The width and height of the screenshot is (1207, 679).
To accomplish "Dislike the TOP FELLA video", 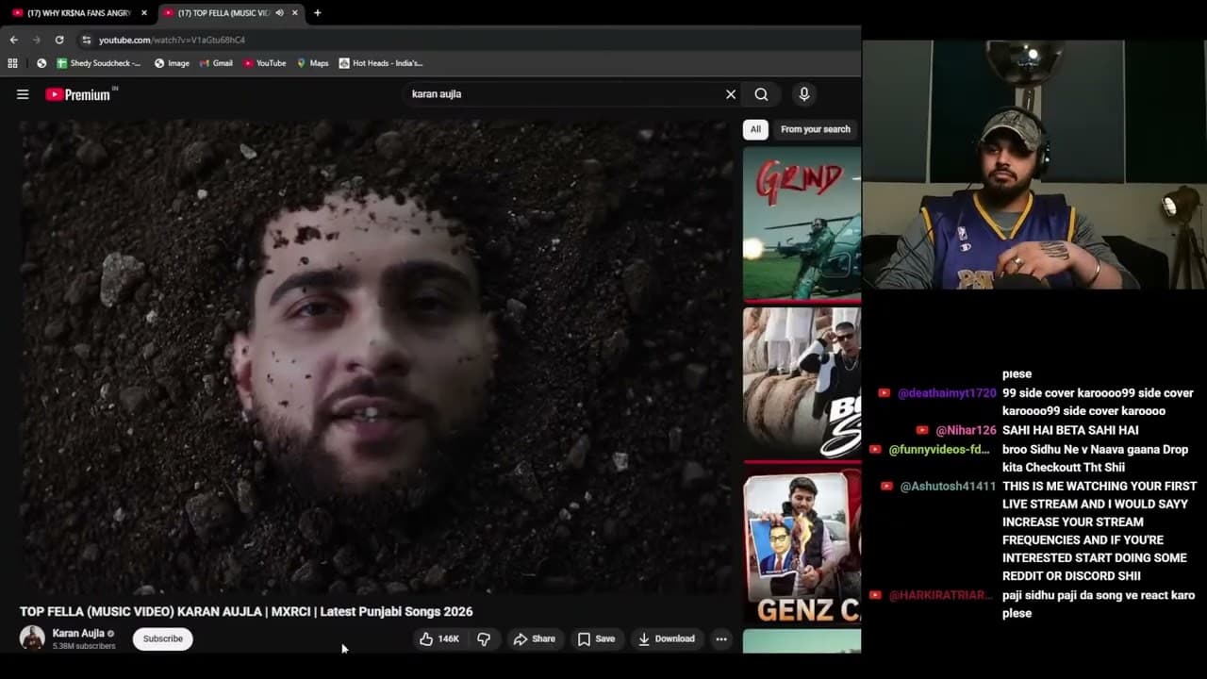I will (484, 638).
